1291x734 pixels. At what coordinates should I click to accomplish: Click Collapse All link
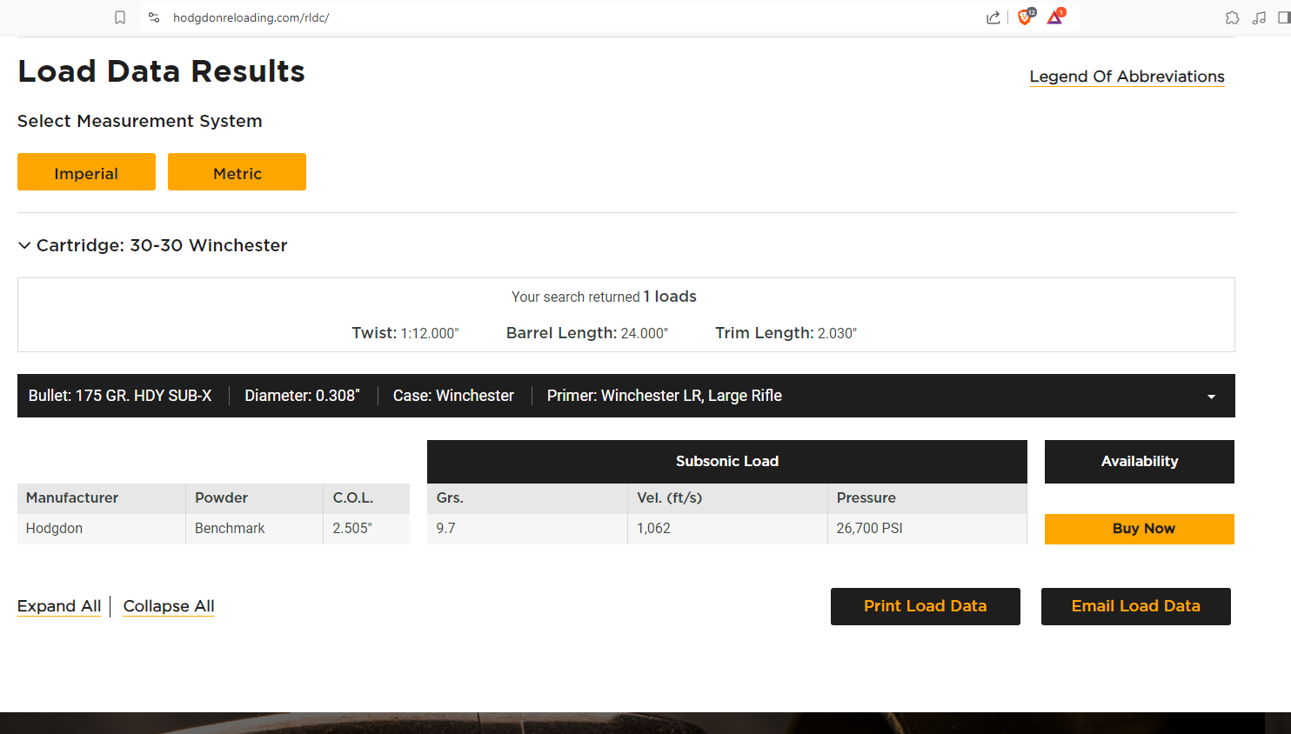point(169,606)
